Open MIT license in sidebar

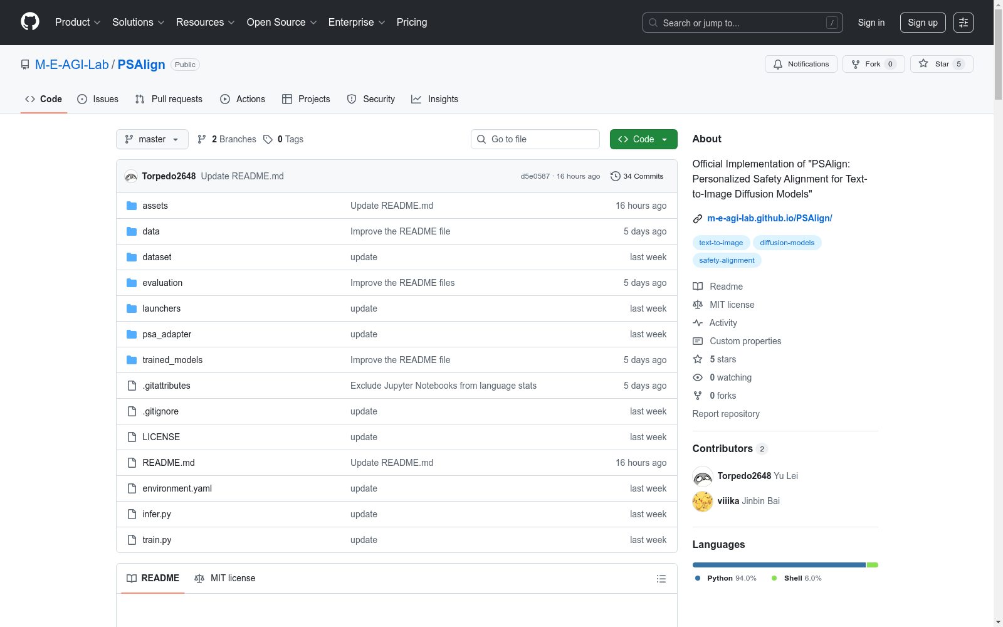pos(724,305)
